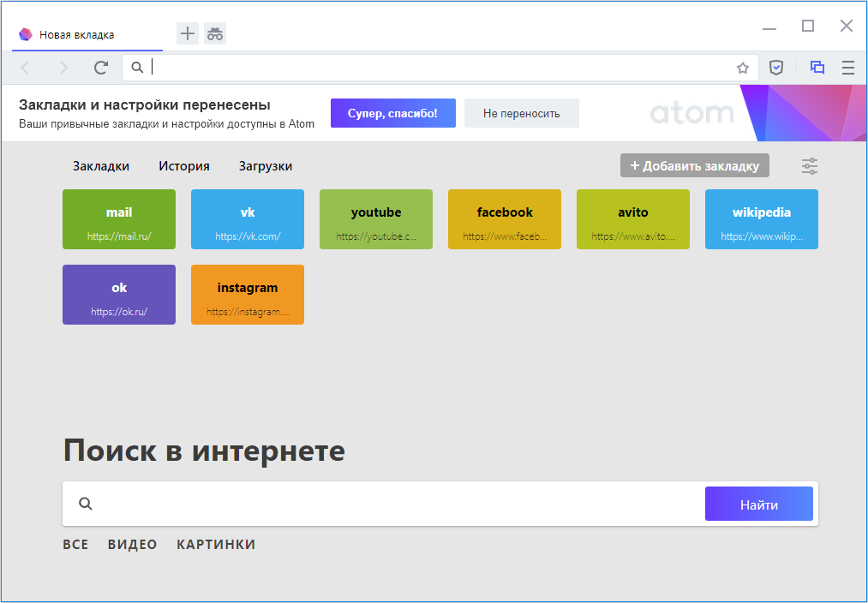868x603 pixels.
Task: Switch to Закладки section
Action: coord(101,166)
